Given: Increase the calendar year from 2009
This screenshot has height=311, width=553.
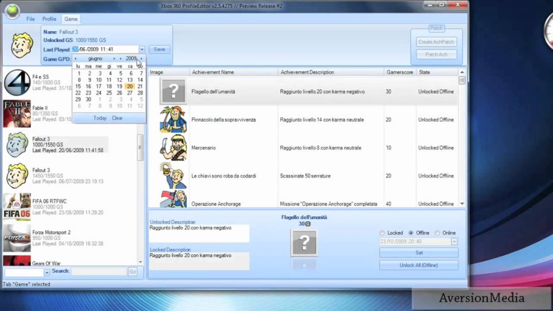Looking at the screenshot, I should pos(141,59).
